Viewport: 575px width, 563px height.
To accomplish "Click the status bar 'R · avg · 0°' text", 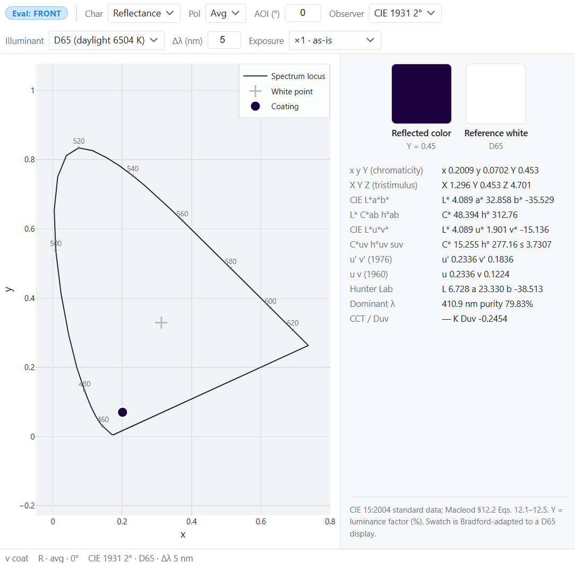I will 58,558.
